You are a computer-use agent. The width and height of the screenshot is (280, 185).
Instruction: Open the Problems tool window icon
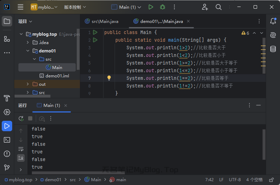coord(7,154)
